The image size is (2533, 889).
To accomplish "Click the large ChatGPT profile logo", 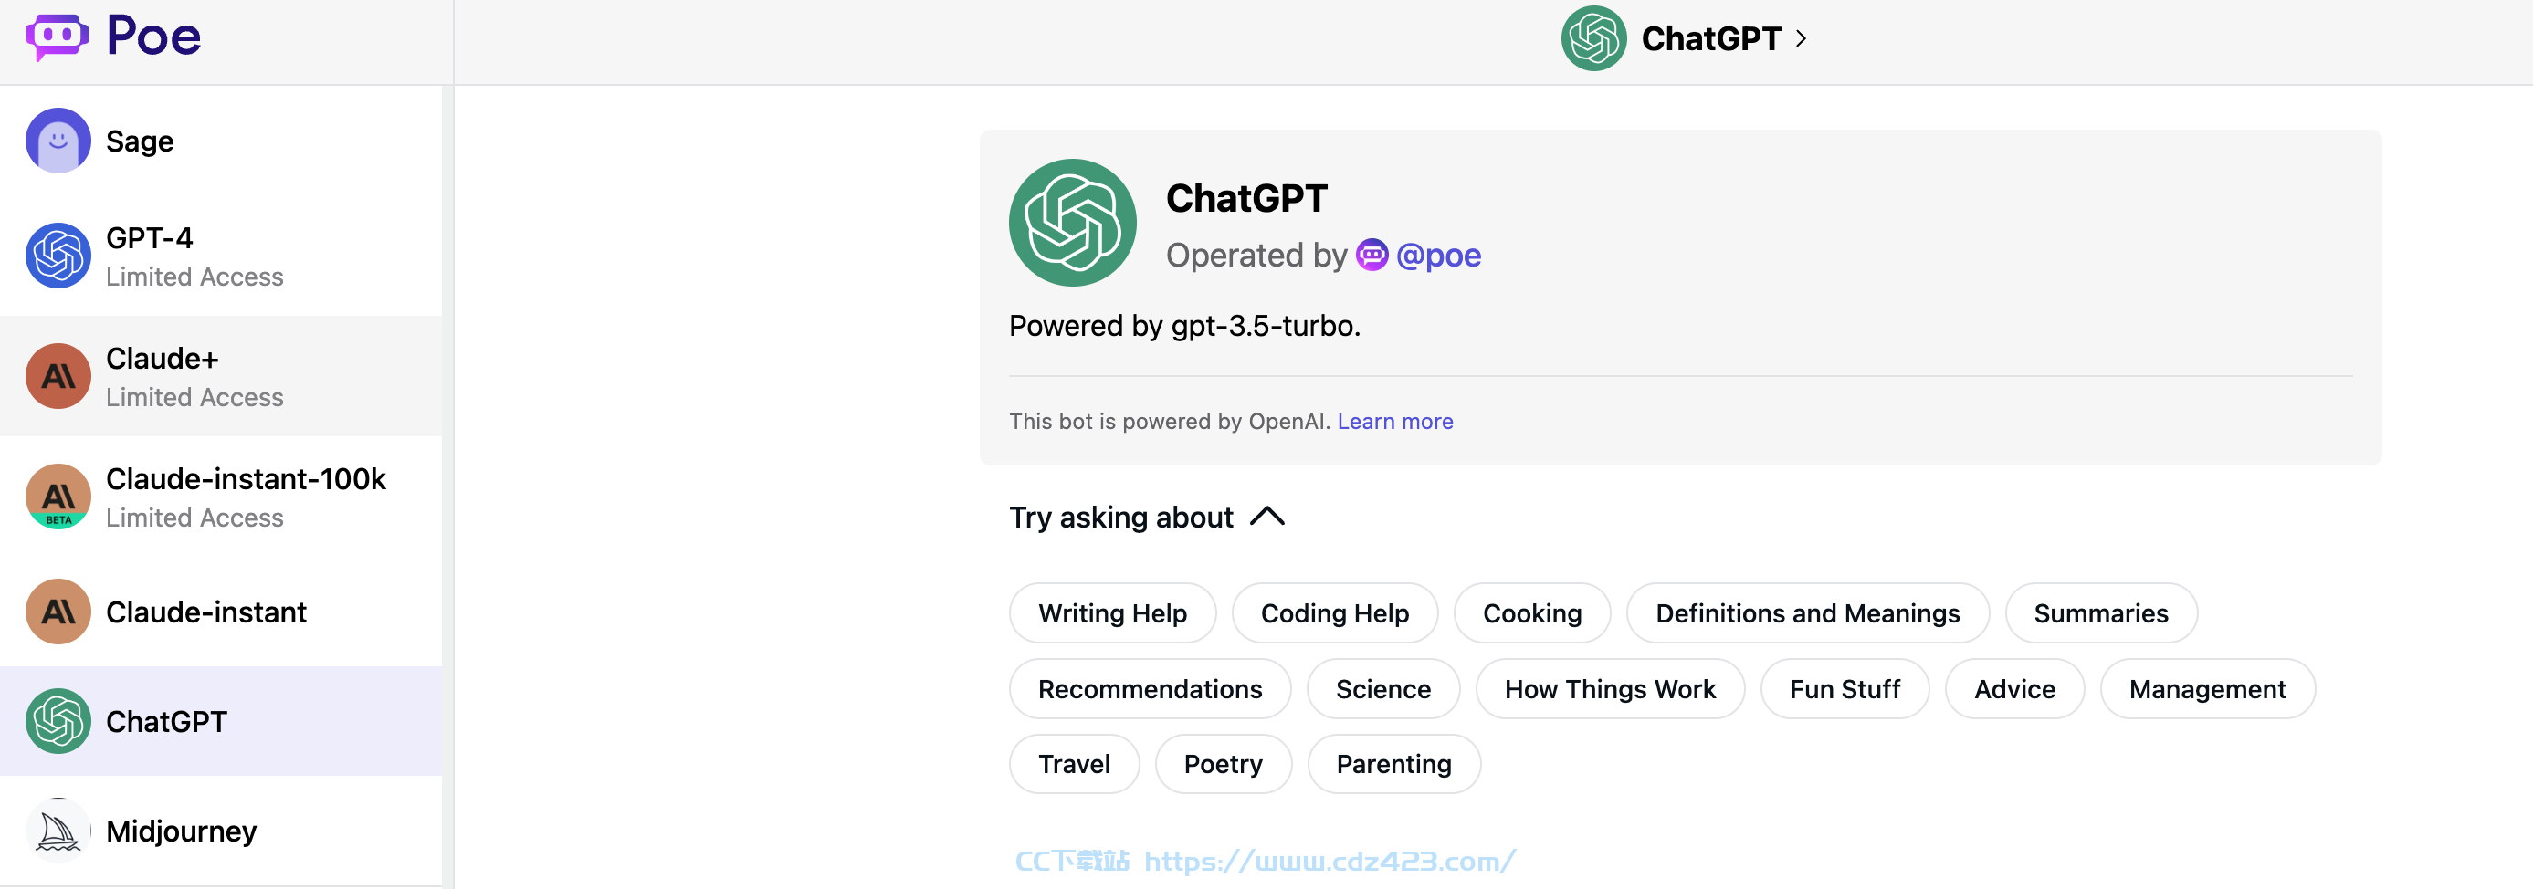I will pyautogui.click(x=1072, y=223).
